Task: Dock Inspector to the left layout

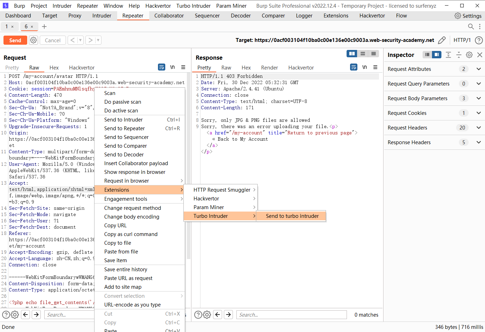Action: point(427,54)
